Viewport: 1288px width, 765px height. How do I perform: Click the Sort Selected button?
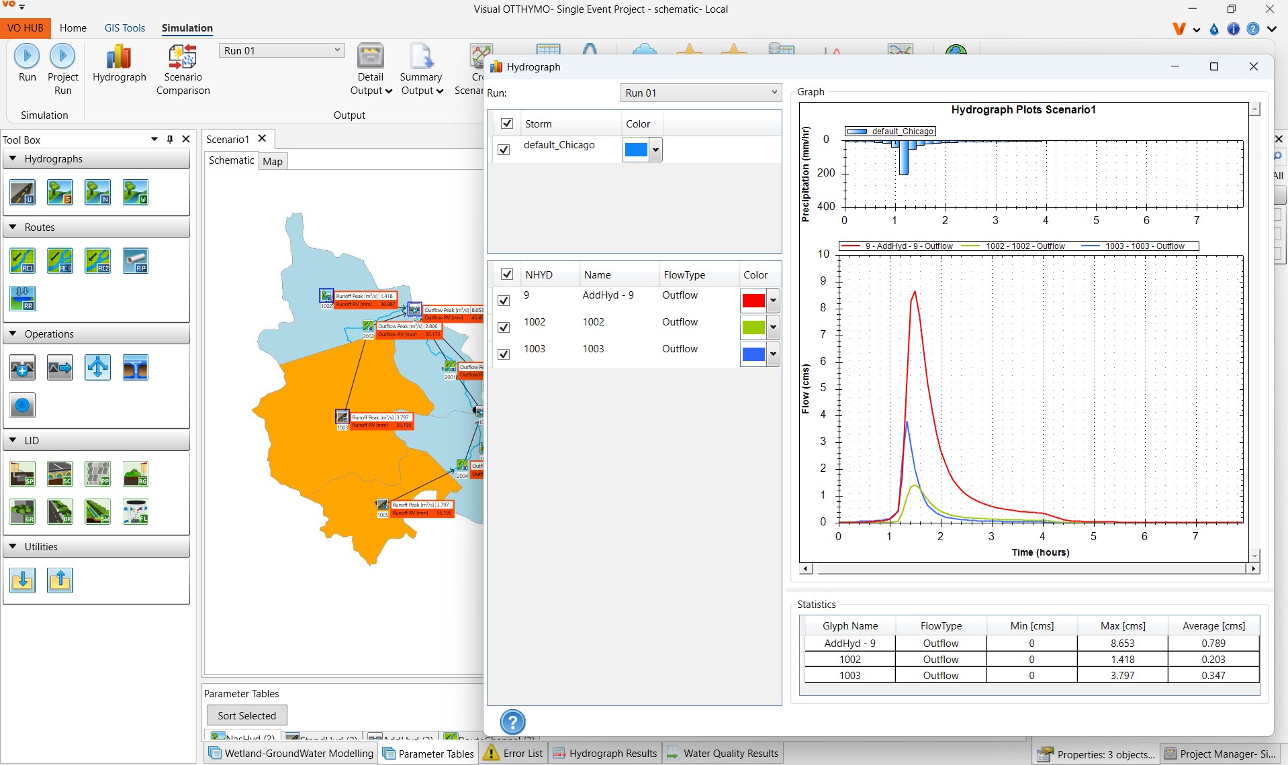[246, 715]
